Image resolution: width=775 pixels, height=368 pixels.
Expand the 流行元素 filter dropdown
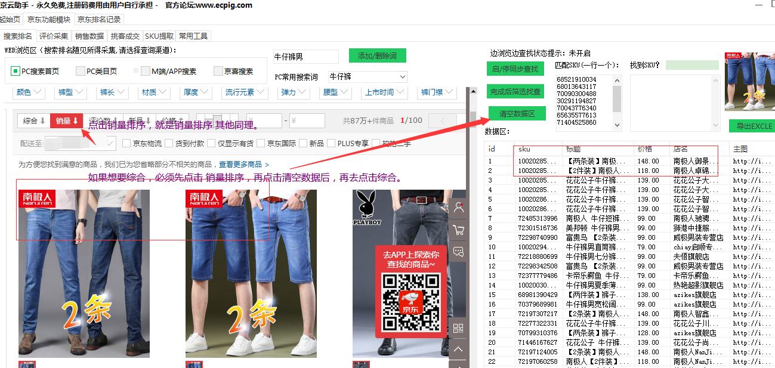[245, 92]
